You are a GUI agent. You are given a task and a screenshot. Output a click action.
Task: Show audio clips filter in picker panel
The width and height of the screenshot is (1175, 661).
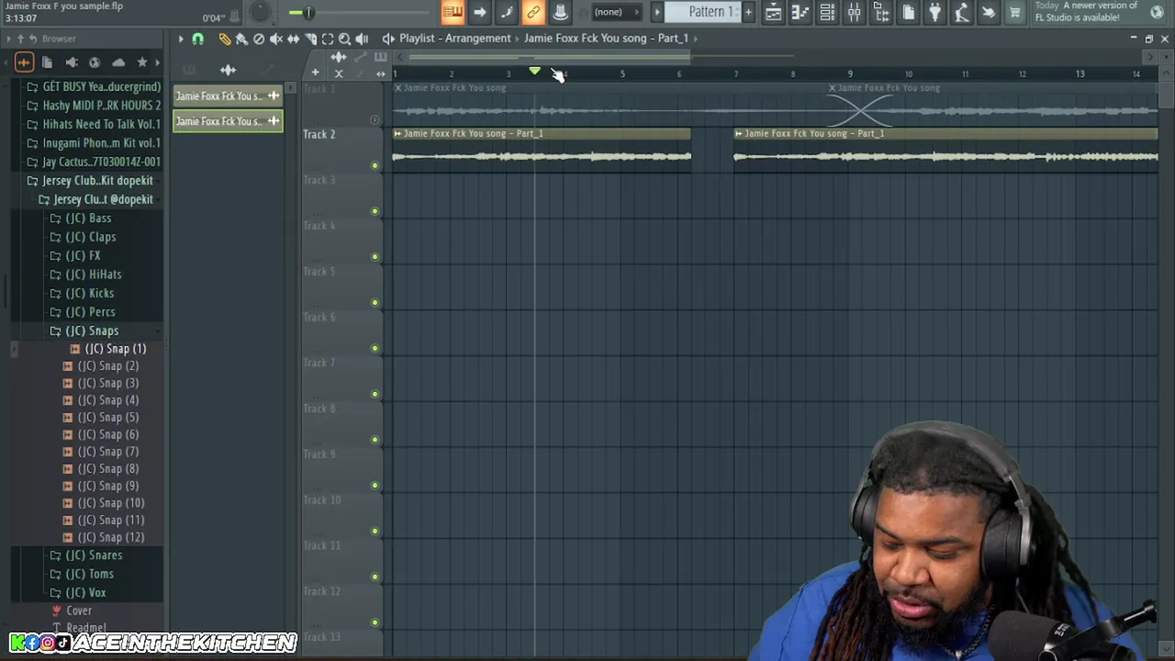[x=228, y=70]
